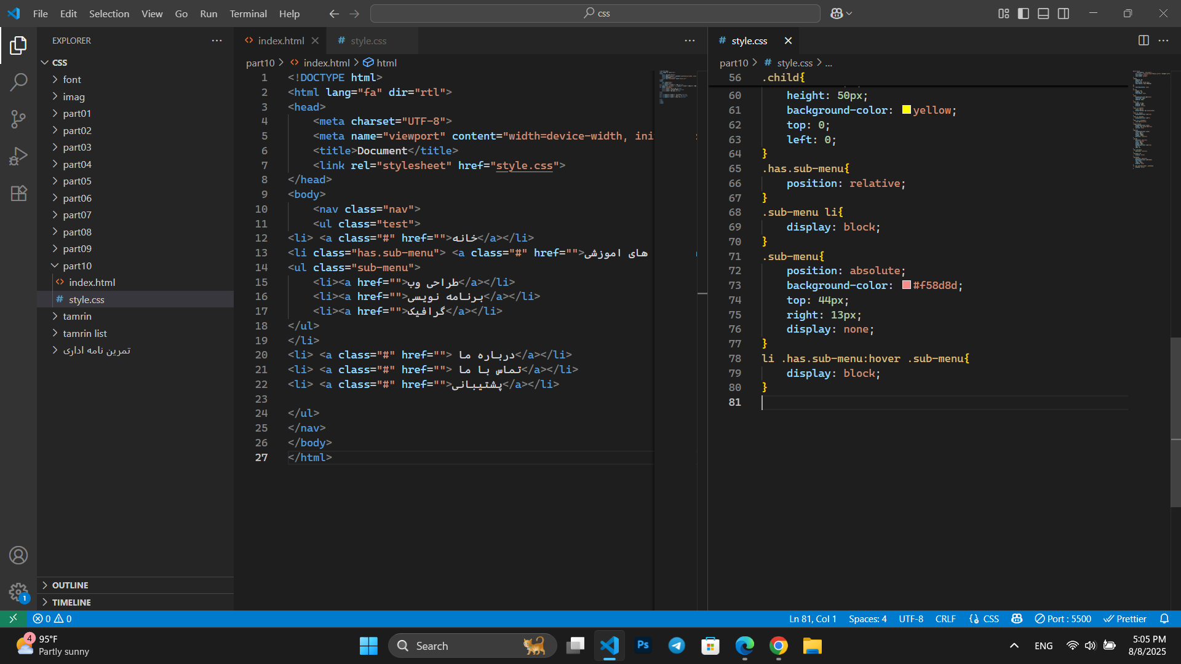
Task: Change indentation via Spaces: 4
Action: pyautogui.click(x=867, y=619)
